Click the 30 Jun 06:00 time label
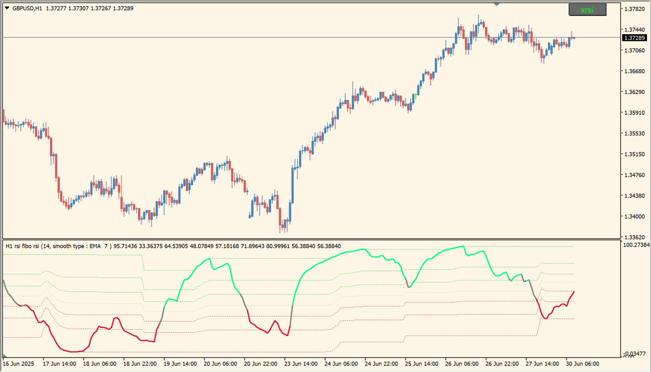651x372 pixels. pyautogui.click(x=583, y=363)
